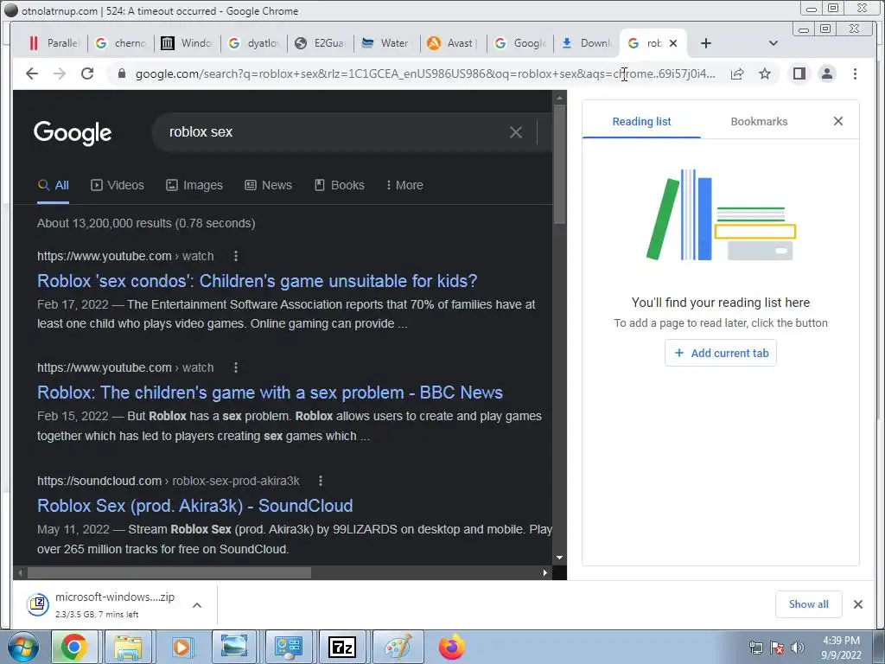Image resolution: width=885 pixels, height=664 pixels.
Task: Open the microsoft-windows zip download item
Action: (102, 604)
